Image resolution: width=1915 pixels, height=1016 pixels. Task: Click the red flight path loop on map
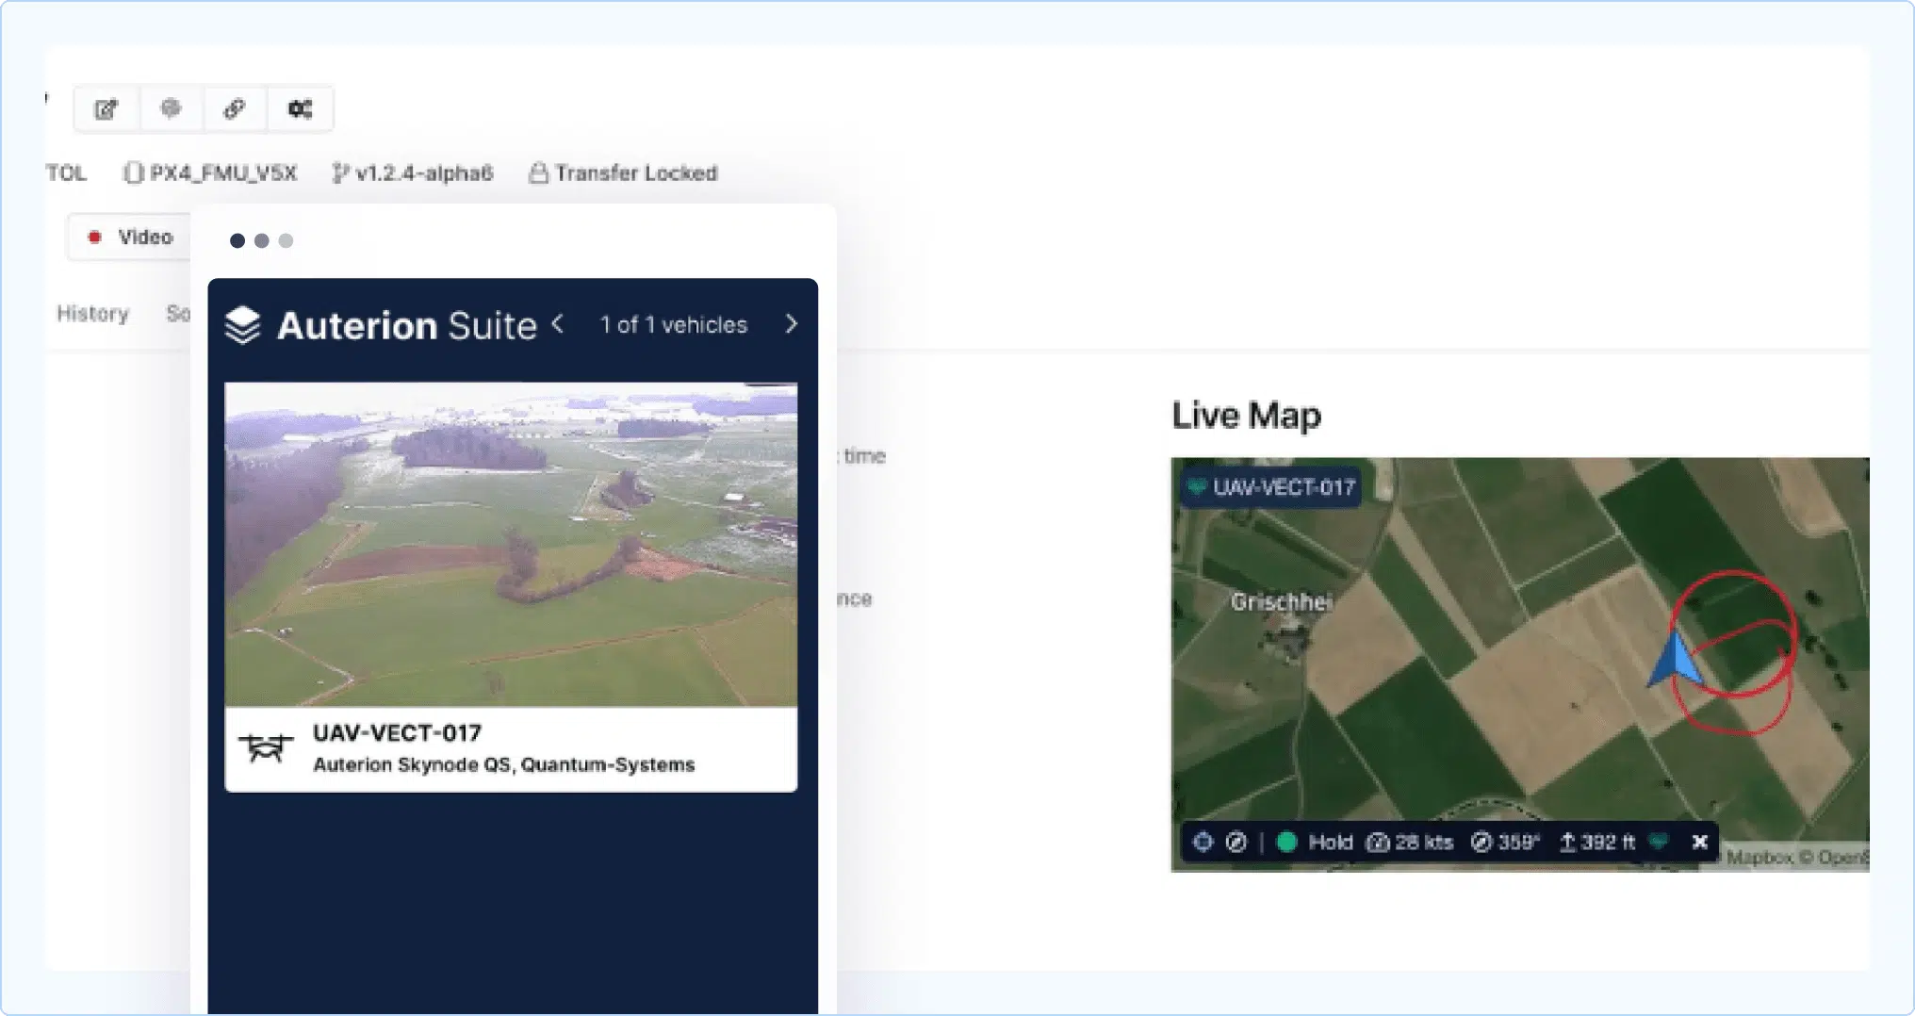click(x=1734, y=650)
